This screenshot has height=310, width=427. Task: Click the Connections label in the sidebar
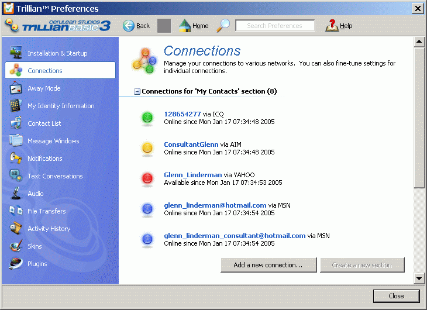pos(45,71)
